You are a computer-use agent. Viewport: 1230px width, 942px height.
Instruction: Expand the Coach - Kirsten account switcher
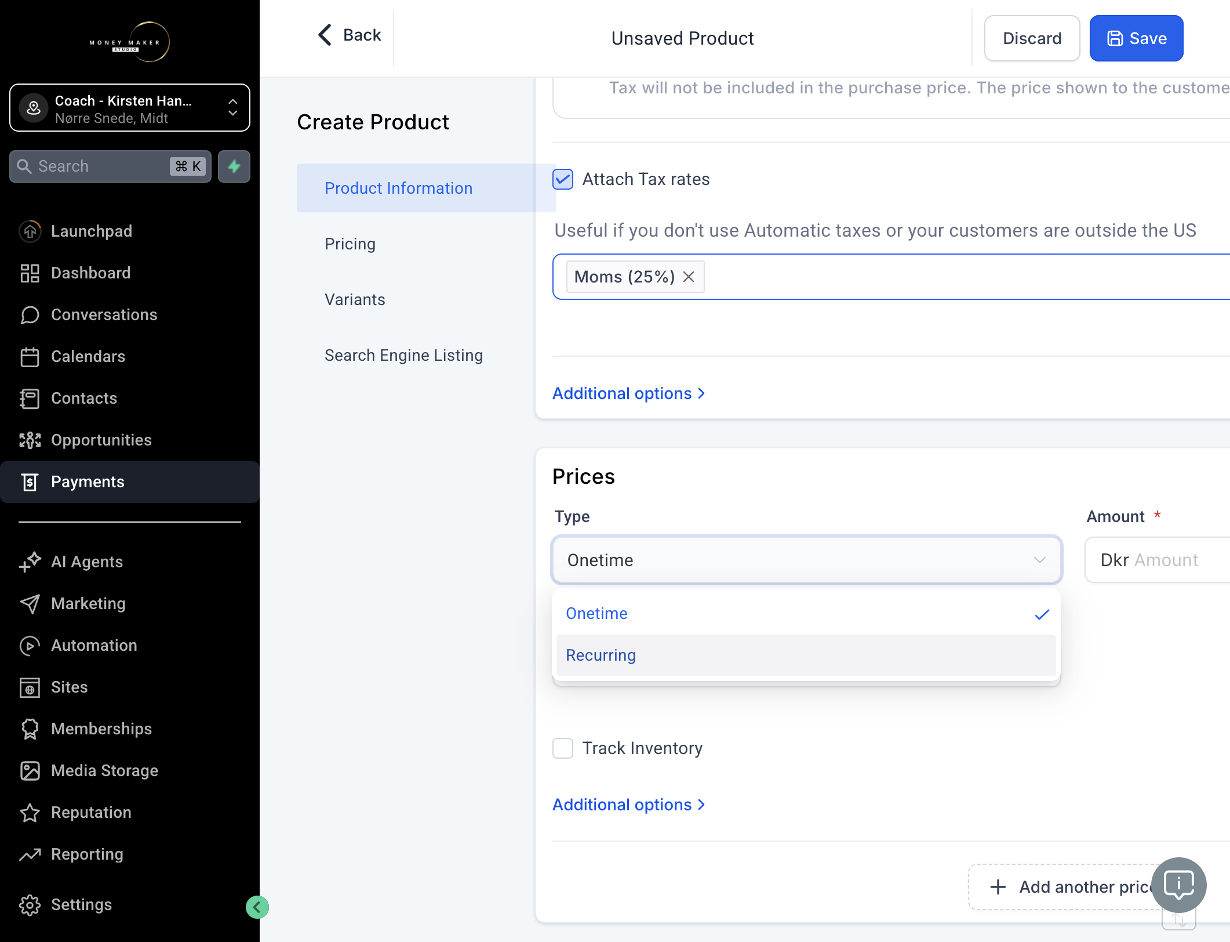click(x=130, y=108)
